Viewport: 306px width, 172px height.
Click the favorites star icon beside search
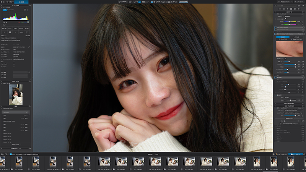pyautogui.click(x=299, y=6)
